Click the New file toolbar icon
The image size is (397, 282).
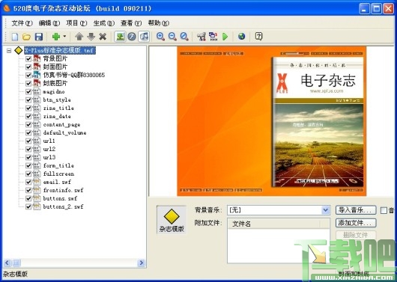coord(15,37)
